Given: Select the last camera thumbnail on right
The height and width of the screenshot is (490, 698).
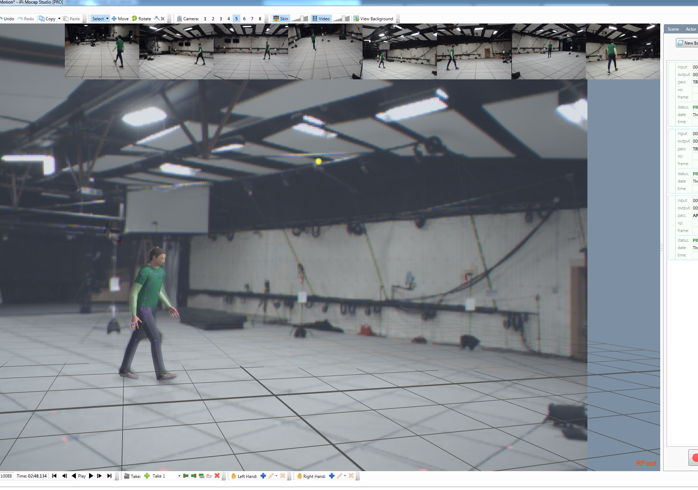Looking at the screenshot, I should [x=623, y=52].
